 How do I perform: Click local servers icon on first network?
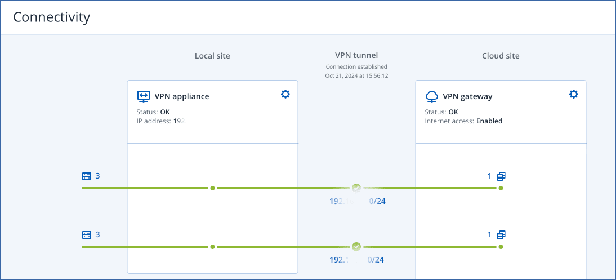click(87, 176)
